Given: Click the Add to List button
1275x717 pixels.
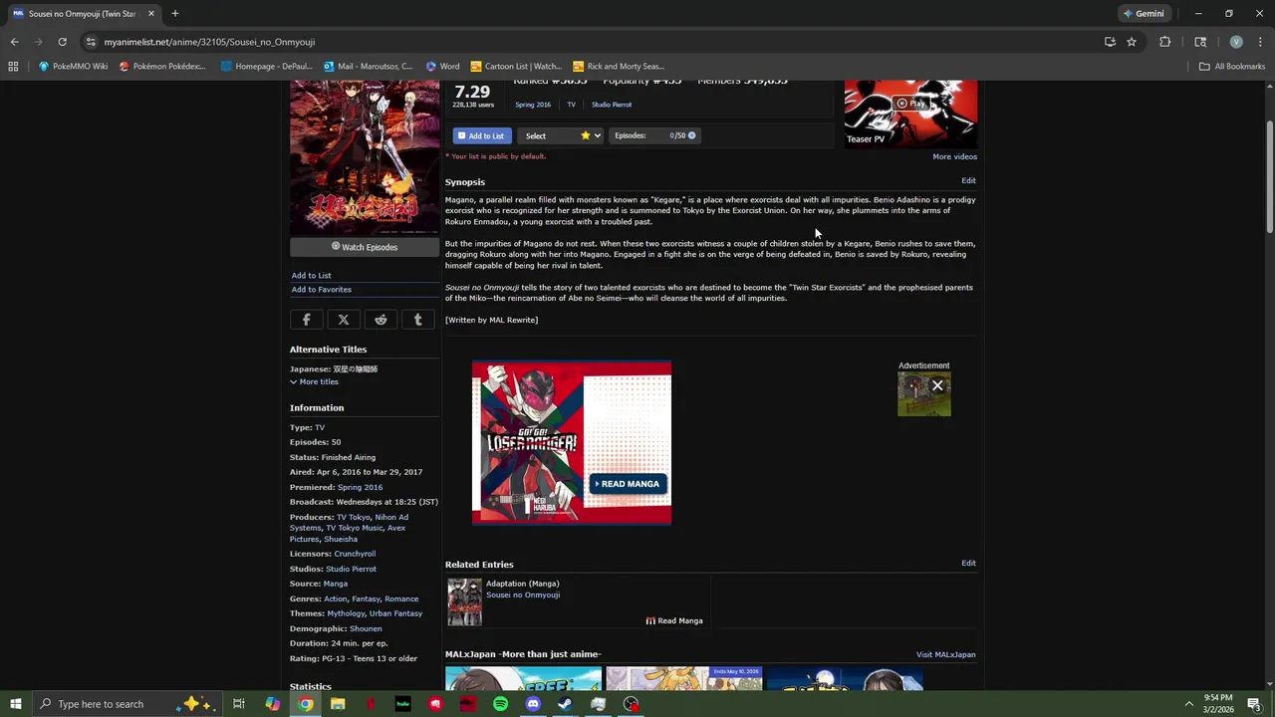Looking at the screenshot, I should click(x=481, y=135).
